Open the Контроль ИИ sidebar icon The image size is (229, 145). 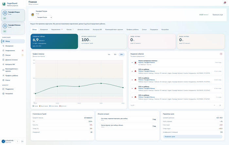[x=3, y=64]
